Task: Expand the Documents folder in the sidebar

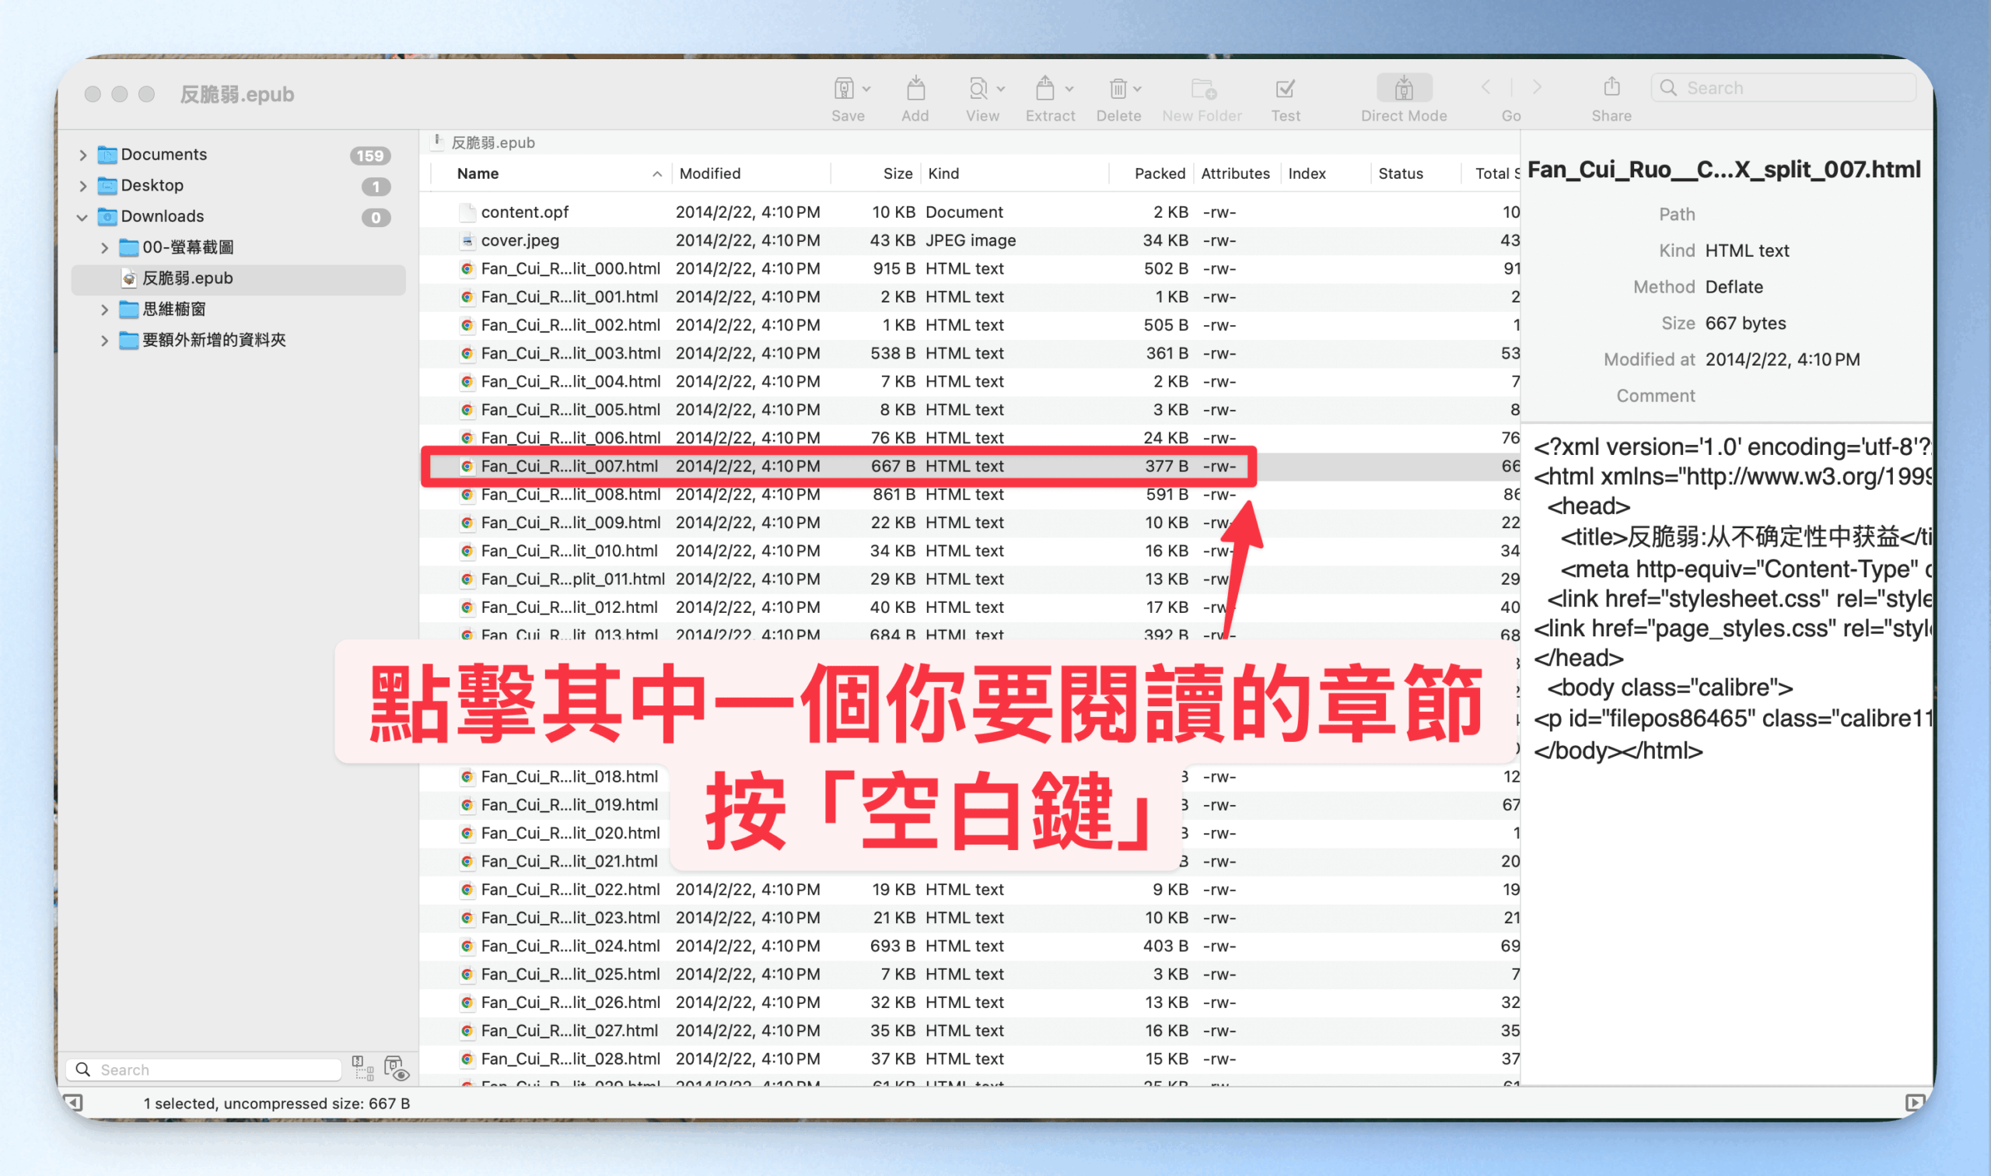Action: tap(83, 155)
